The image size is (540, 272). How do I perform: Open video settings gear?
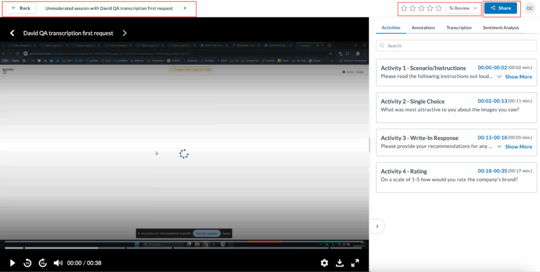[x=324, y=263]
